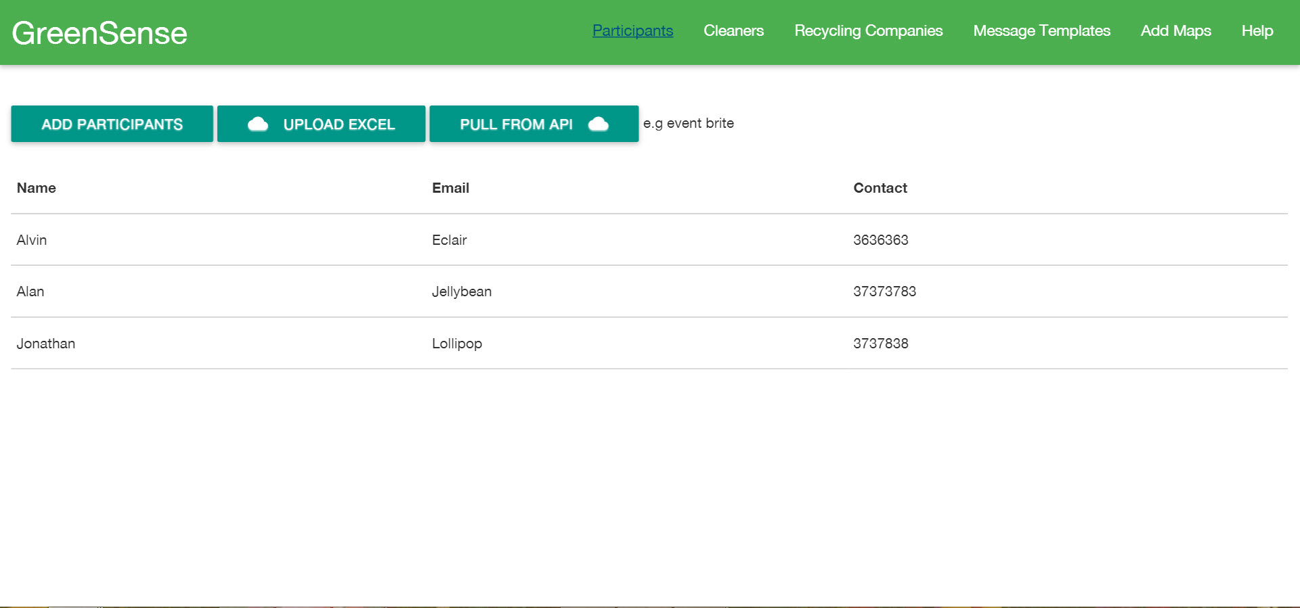Viewport: 1300px width, 608px height.
Task: Open the Help page
Action: [1257, 30]
